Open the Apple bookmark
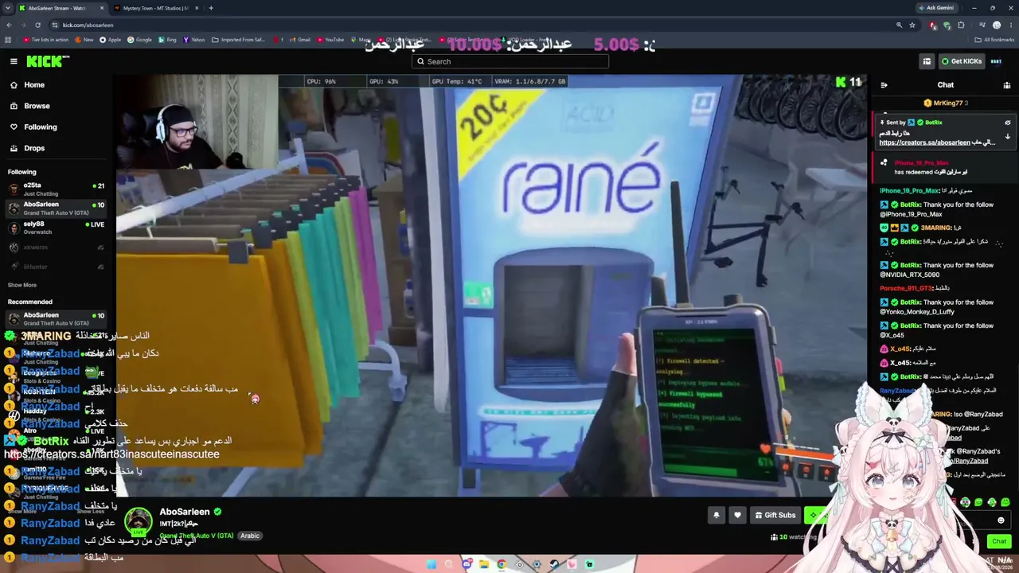1019x573 pixels. click(110, 40)
